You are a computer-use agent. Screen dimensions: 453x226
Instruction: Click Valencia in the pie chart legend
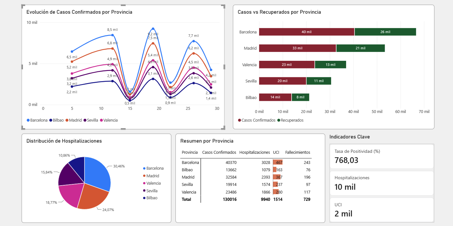pos(152,183)
